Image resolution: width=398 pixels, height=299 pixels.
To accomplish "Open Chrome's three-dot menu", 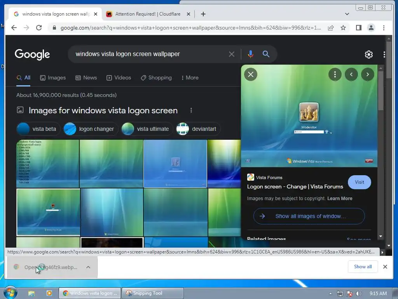I will [x=384, y=28].
